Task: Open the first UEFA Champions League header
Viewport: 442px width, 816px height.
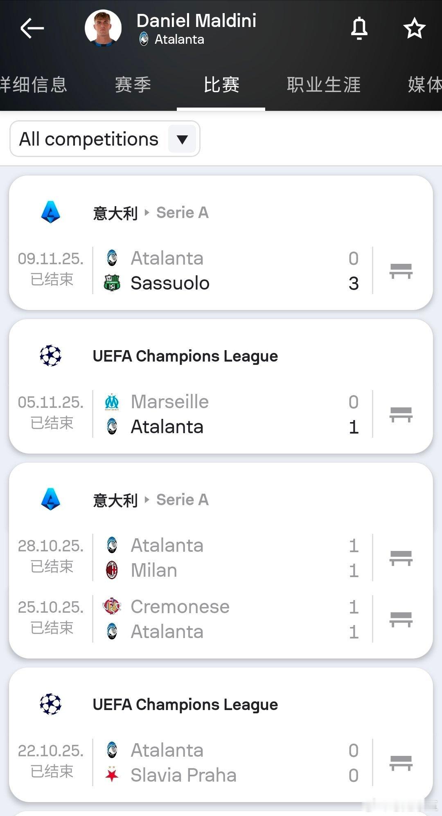Action: click(x=185, y=356)
